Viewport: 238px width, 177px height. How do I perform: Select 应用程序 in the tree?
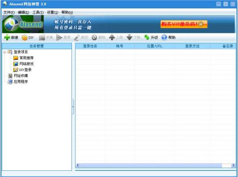tap(21, 82)
